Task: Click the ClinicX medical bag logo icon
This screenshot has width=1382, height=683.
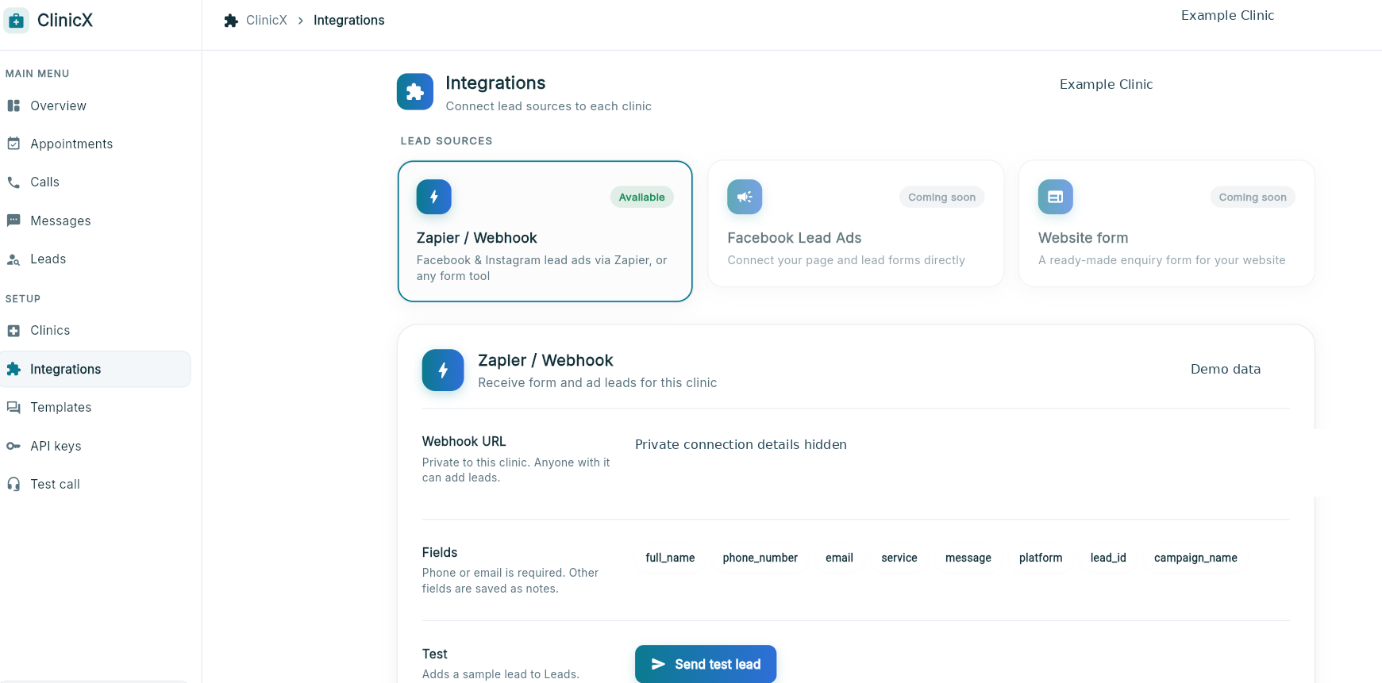Action: pos(16,21)
